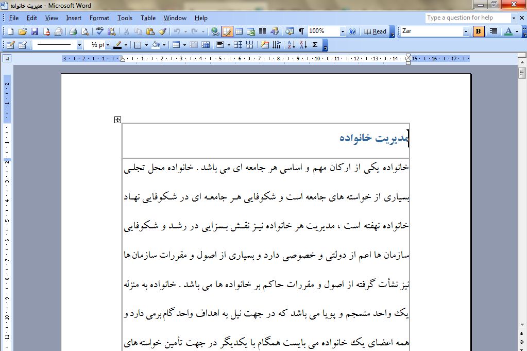
Task: Click the Font Color A button
Action: pos(508,31)
